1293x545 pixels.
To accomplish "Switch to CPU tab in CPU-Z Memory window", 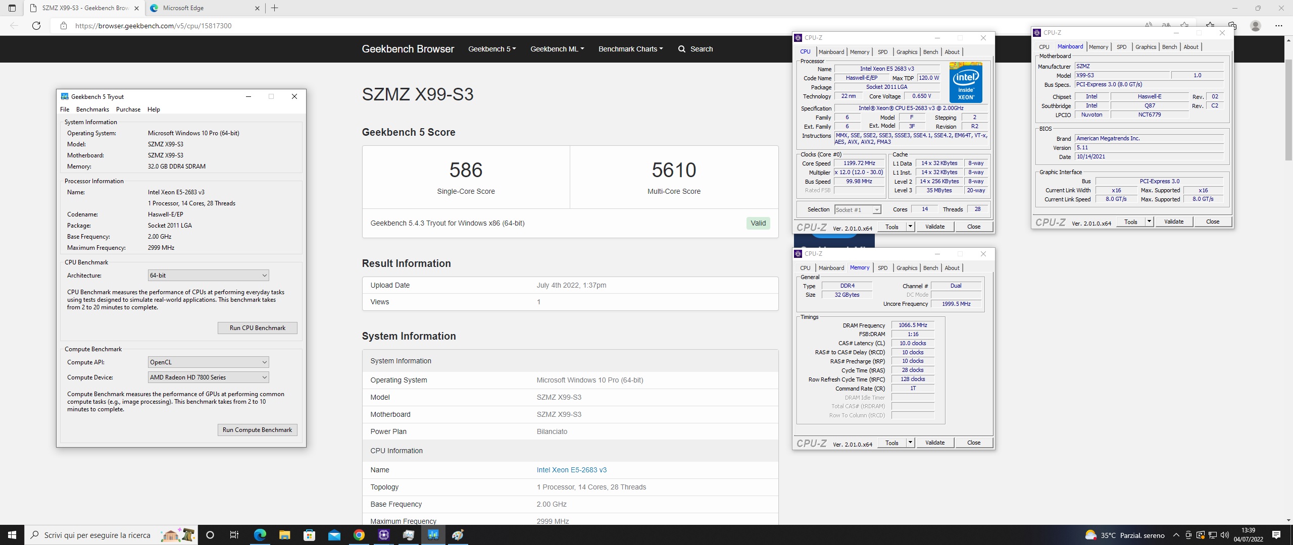I will [805, 268].
